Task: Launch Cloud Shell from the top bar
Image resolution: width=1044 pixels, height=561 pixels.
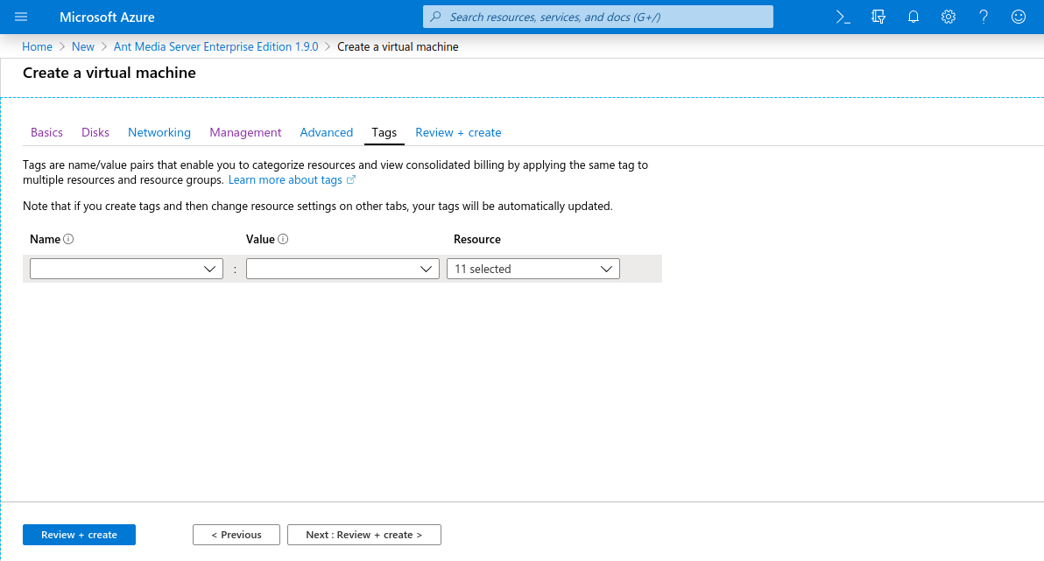Action: click(843, 17)
